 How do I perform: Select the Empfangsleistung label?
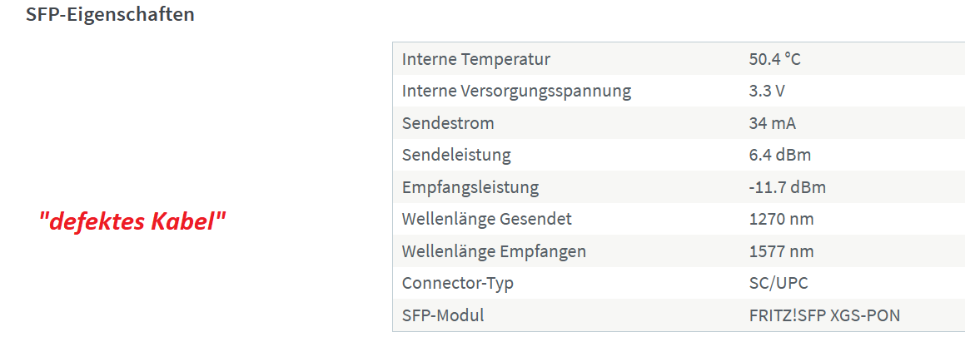coord(470,188)
